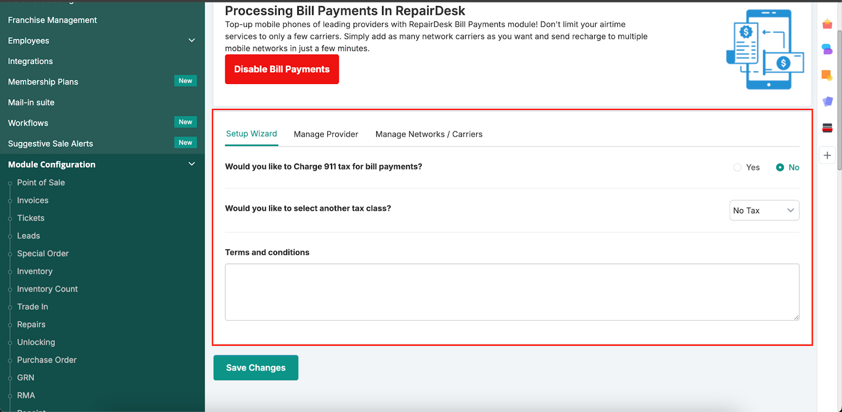Open GRN module configuration
The image size is (842, 412).
pos(25,378)
